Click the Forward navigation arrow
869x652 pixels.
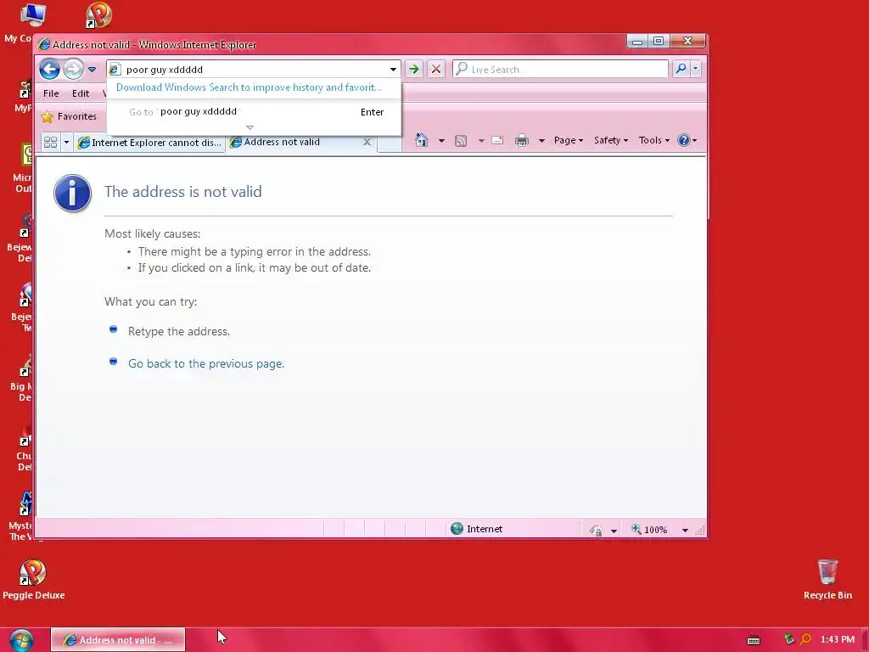73,70
